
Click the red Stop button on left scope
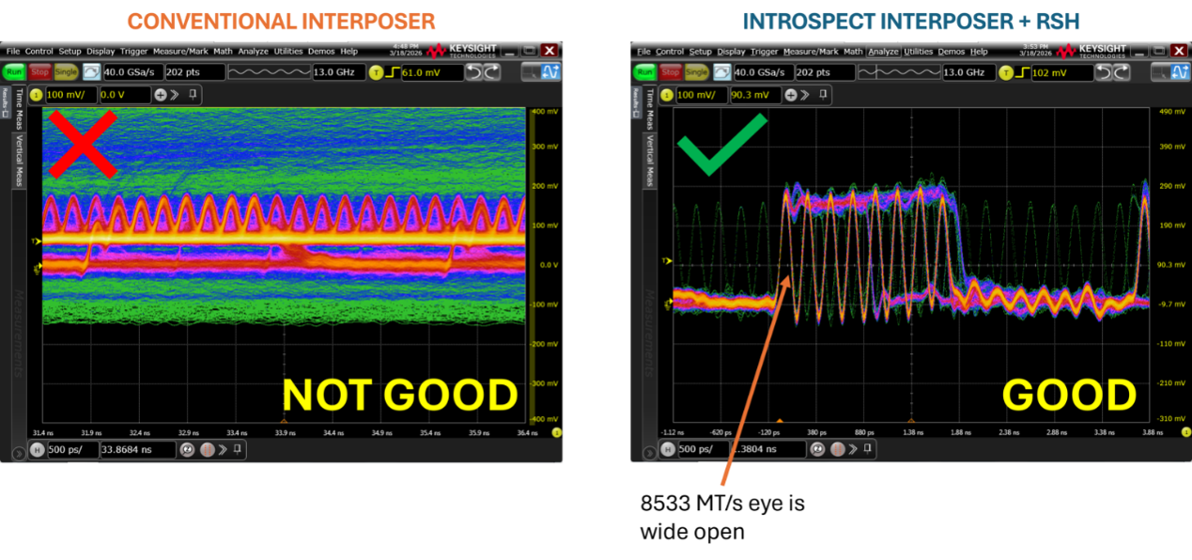click(39, 72)
